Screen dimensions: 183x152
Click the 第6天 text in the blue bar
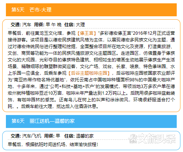click(x=18, y=121)
